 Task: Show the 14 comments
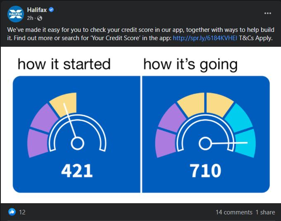click(x=234, y=212)
